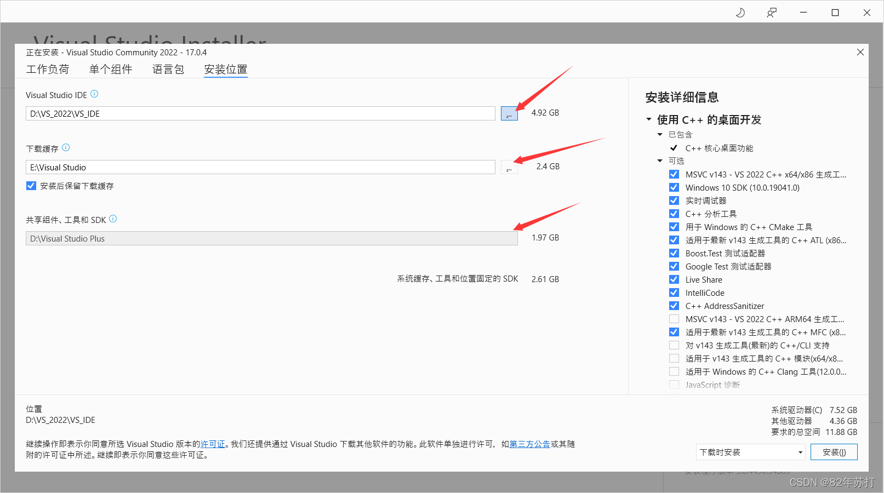The image size is (884, 493).
Task: Browse for download cache folder
Action: (x=509, y=167)
